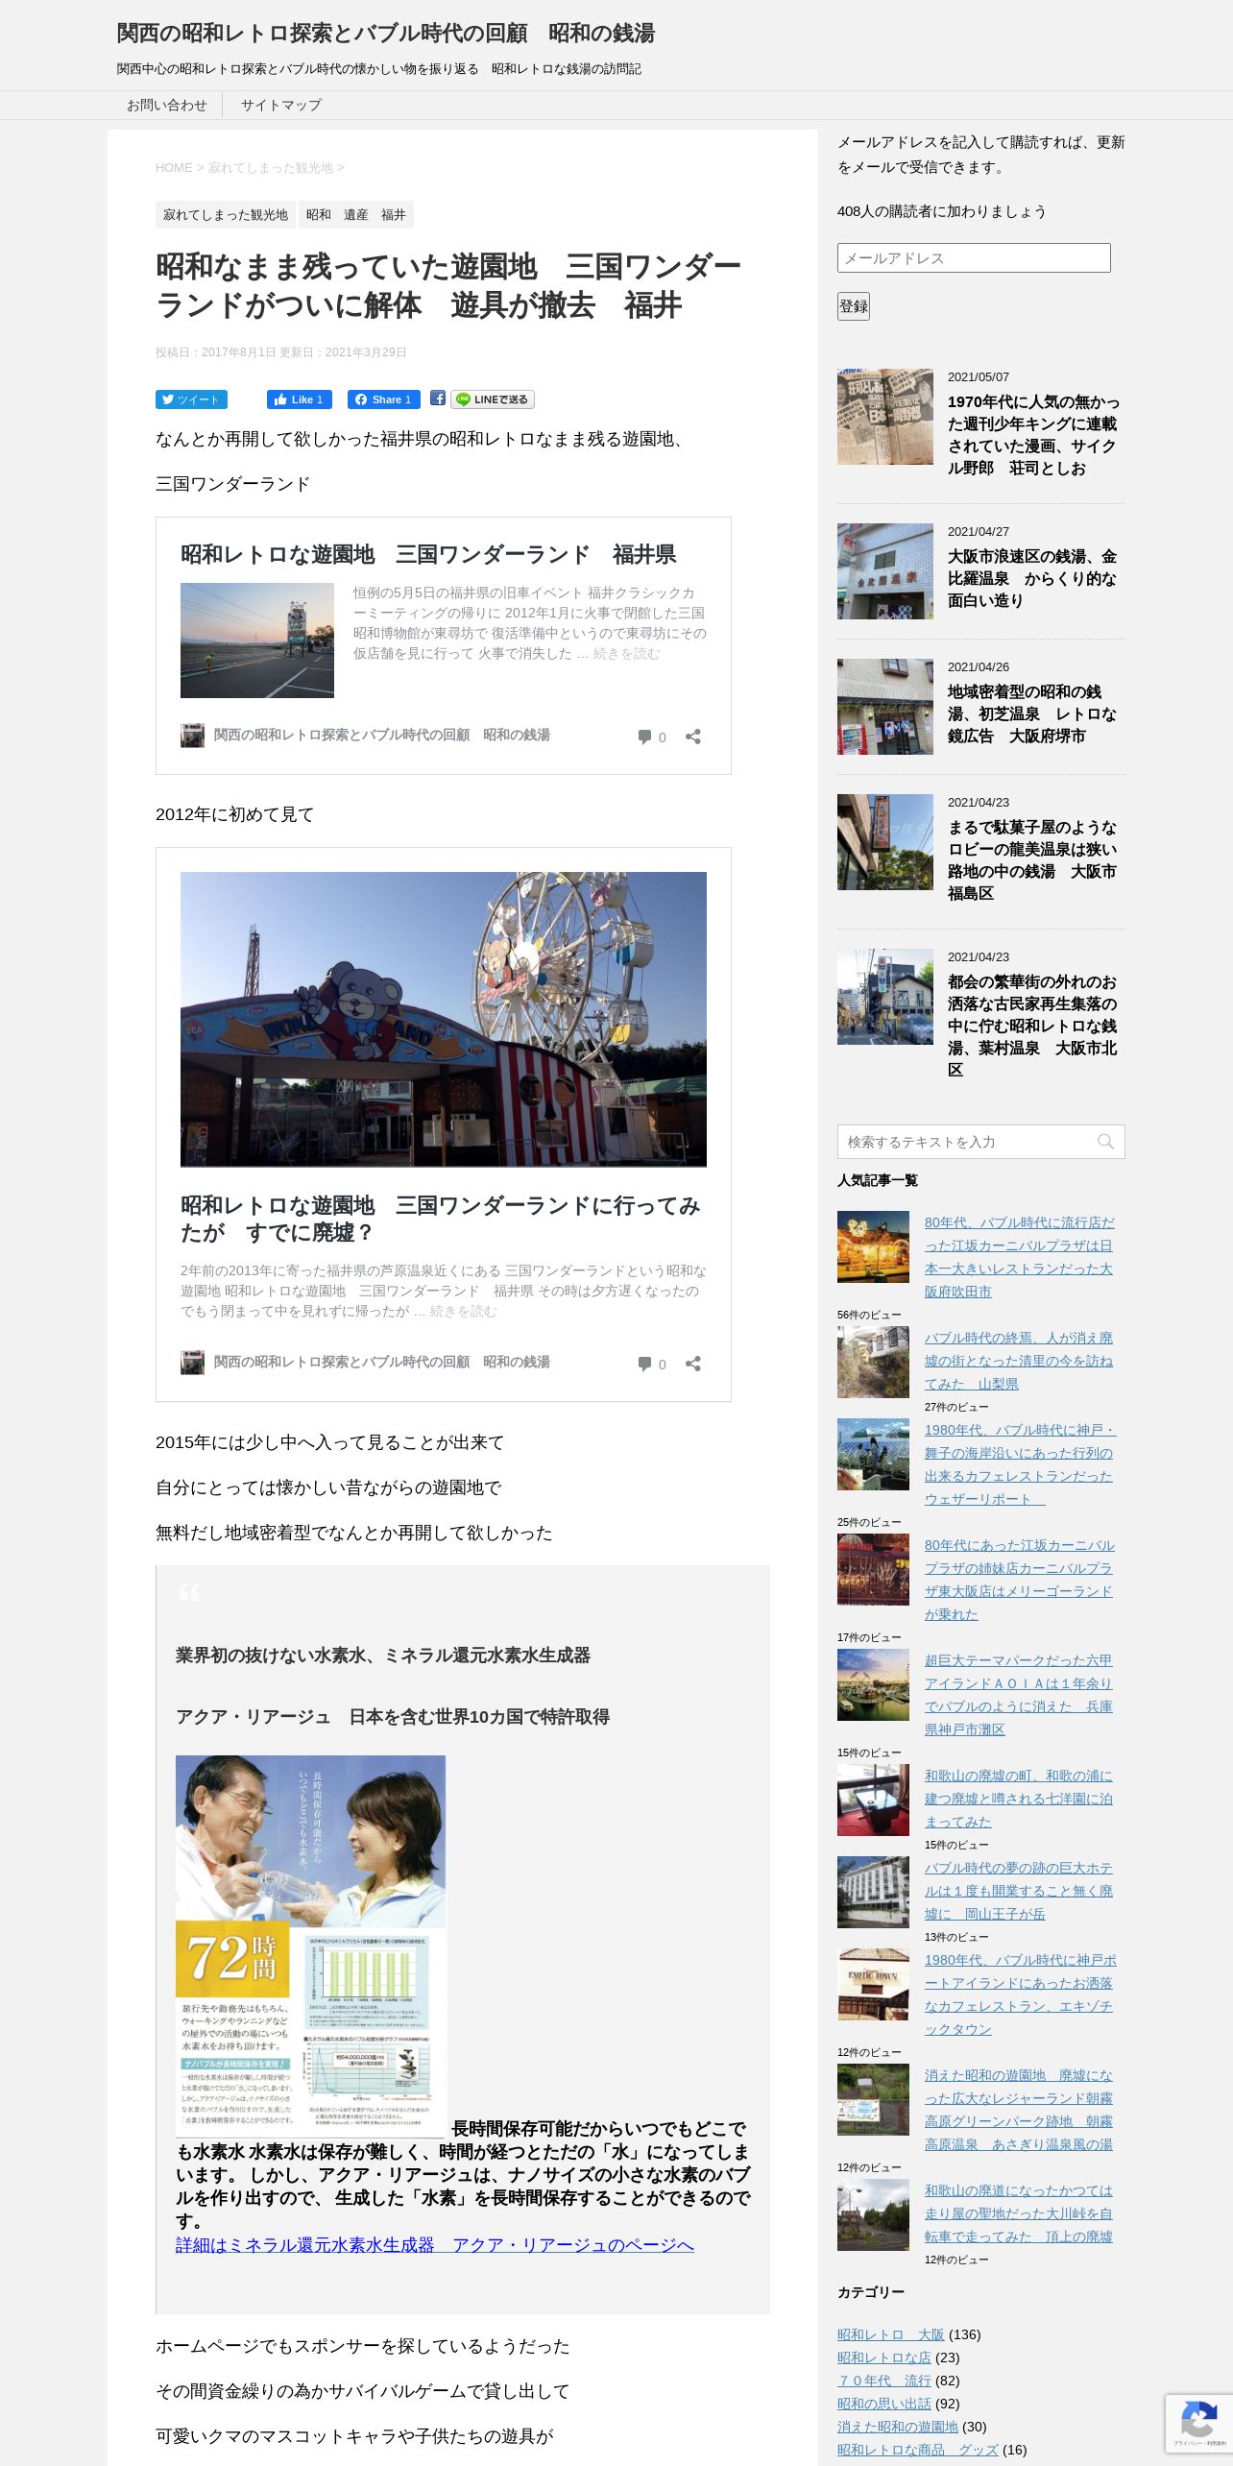The width and height of the screenshot is (1233, 2466).
Task: Click the HOME breadcrumb link
Action: 174,167
